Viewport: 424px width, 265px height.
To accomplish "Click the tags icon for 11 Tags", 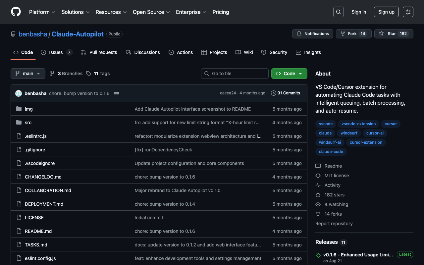I will click(88, 74).
